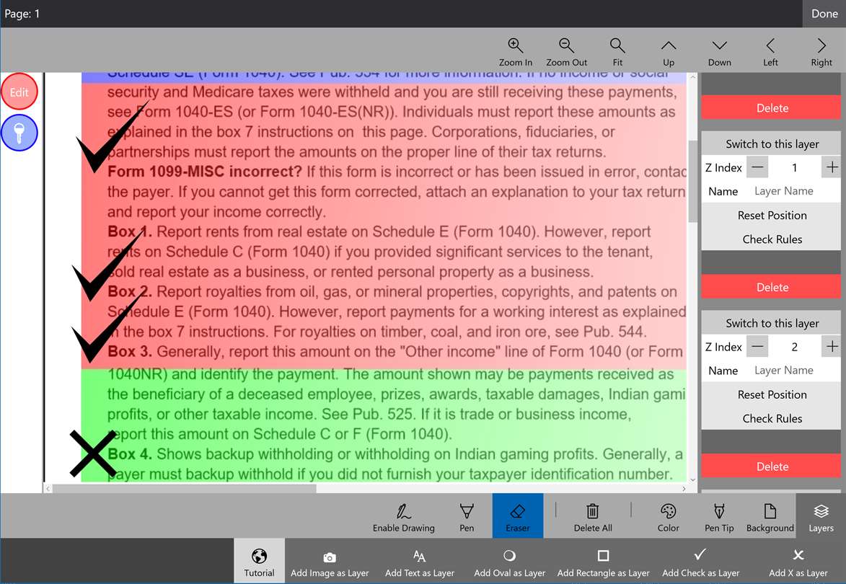This screenshot has height=584, width=846.
Task: Click Add Rectangle as Layer
Action: [x=603, y=561]
